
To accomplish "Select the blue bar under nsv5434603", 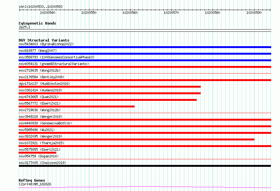I will [145, 47].
